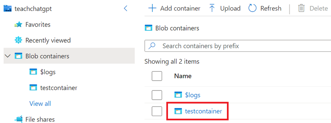
Task: Collapse the sidebar with the left chevron
Action: pyautogui.click(x=126, y=8)
